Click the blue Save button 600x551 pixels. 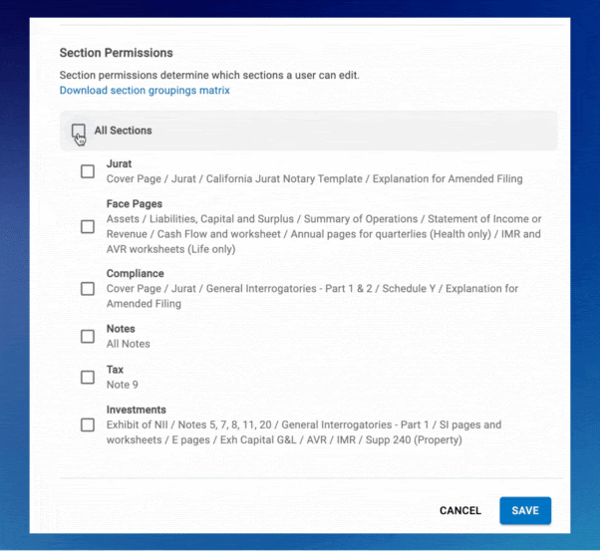pyautogui.click(x=524, y=510)
